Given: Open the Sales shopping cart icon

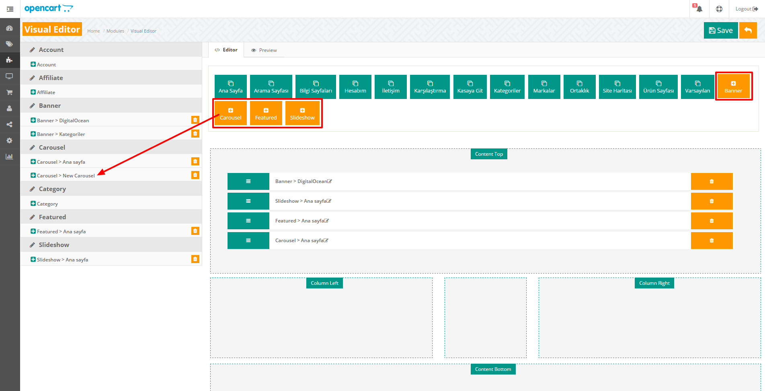Looking at the screenshot, I should pyautogui.click(x=9, y=92).
